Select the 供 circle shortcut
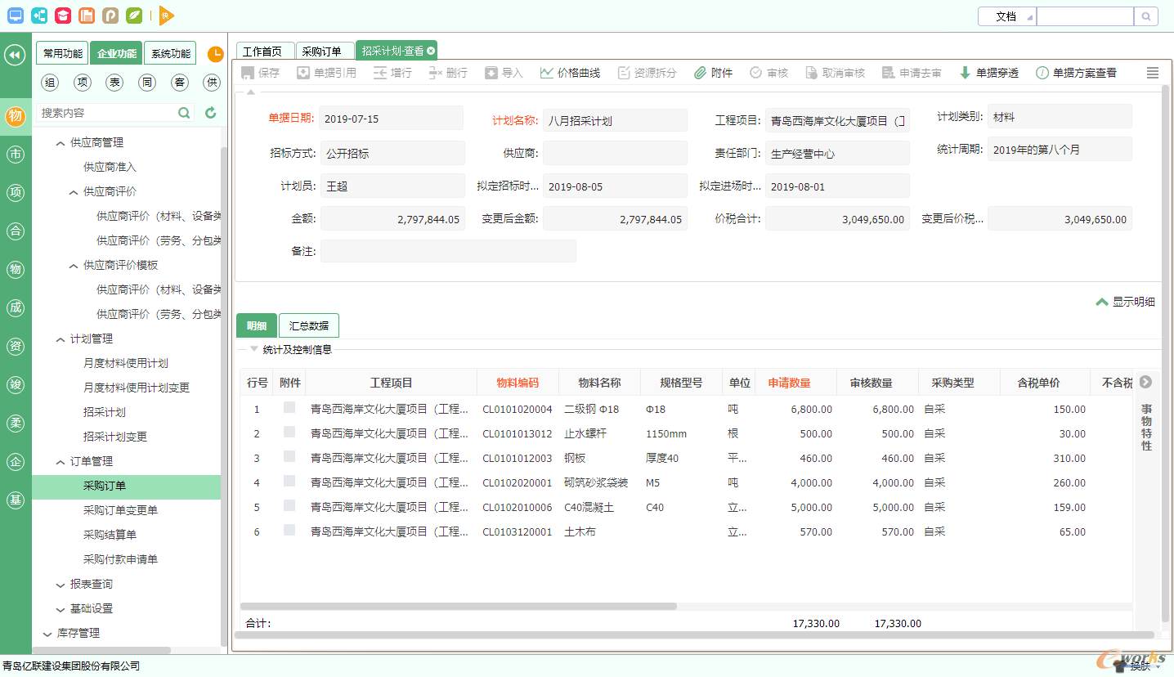This screenshot has height=677, width=1174. click(x=212, y=82)
